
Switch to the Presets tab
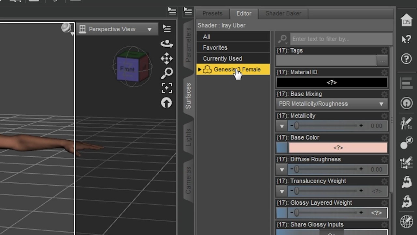(212, 13)
